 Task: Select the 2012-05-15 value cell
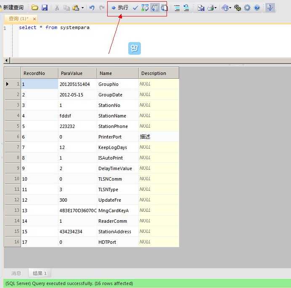(x=77, y=95)
